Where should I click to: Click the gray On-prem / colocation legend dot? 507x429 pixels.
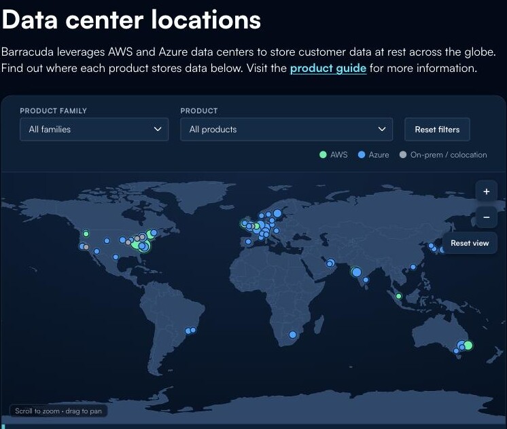point(403,155)
